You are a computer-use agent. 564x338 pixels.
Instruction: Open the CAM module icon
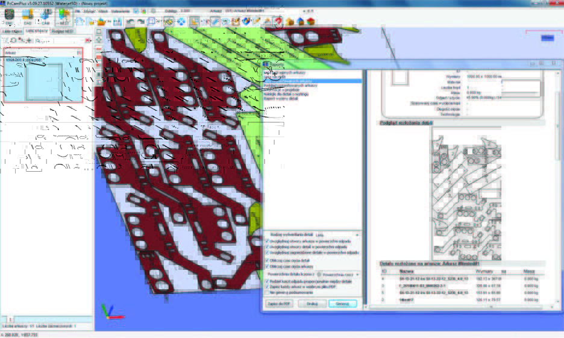click(45, 17)
